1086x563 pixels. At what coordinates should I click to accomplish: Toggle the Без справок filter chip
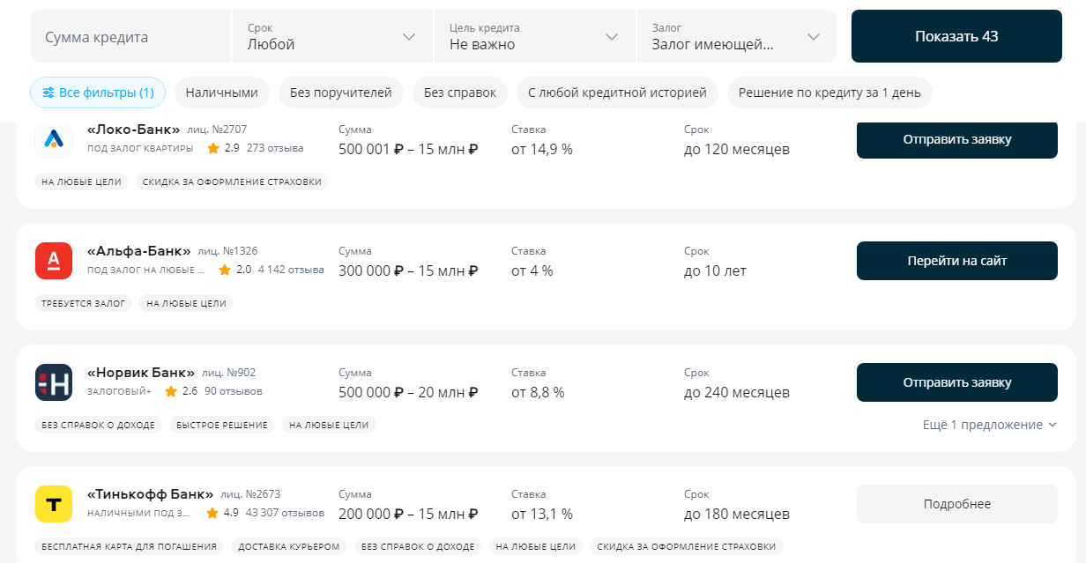coord(460,93)
